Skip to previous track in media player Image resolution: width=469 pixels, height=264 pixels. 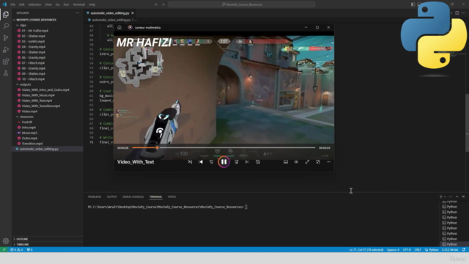coord(201,162)
